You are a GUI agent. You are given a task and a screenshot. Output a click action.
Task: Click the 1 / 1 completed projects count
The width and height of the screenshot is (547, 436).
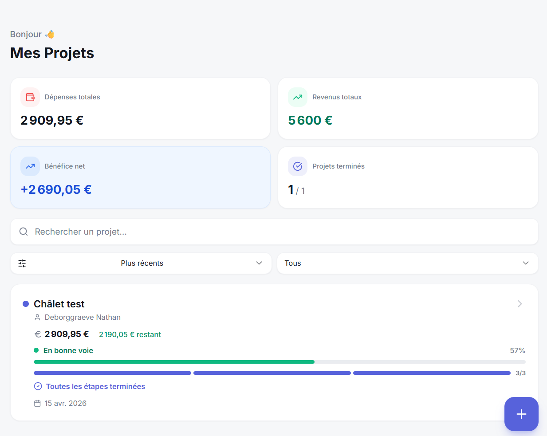296,190
